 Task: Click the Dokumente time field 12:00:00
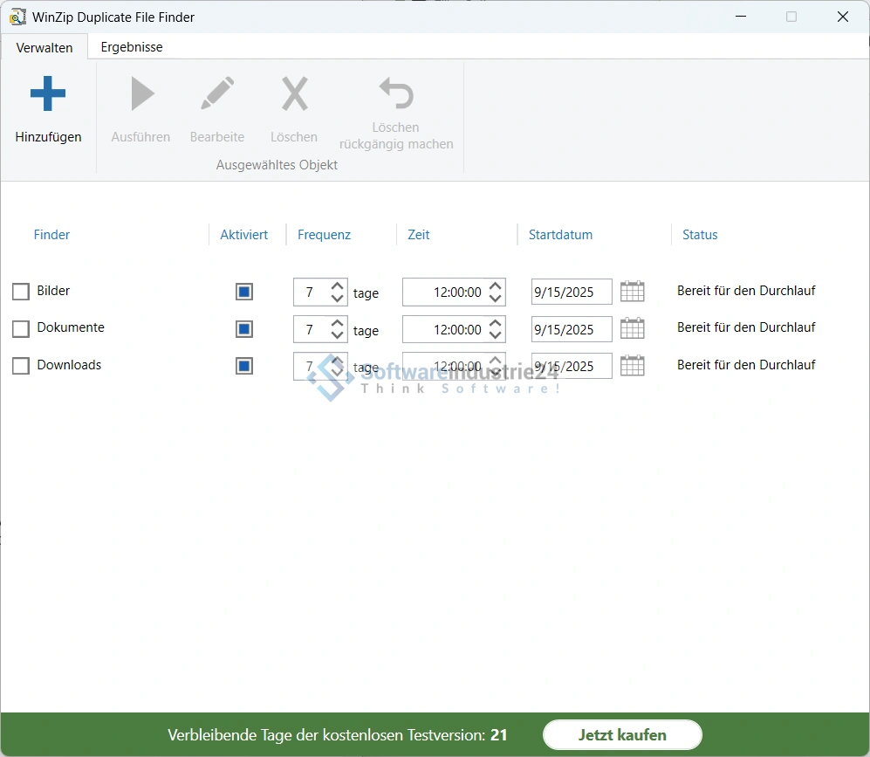(445, 330)
